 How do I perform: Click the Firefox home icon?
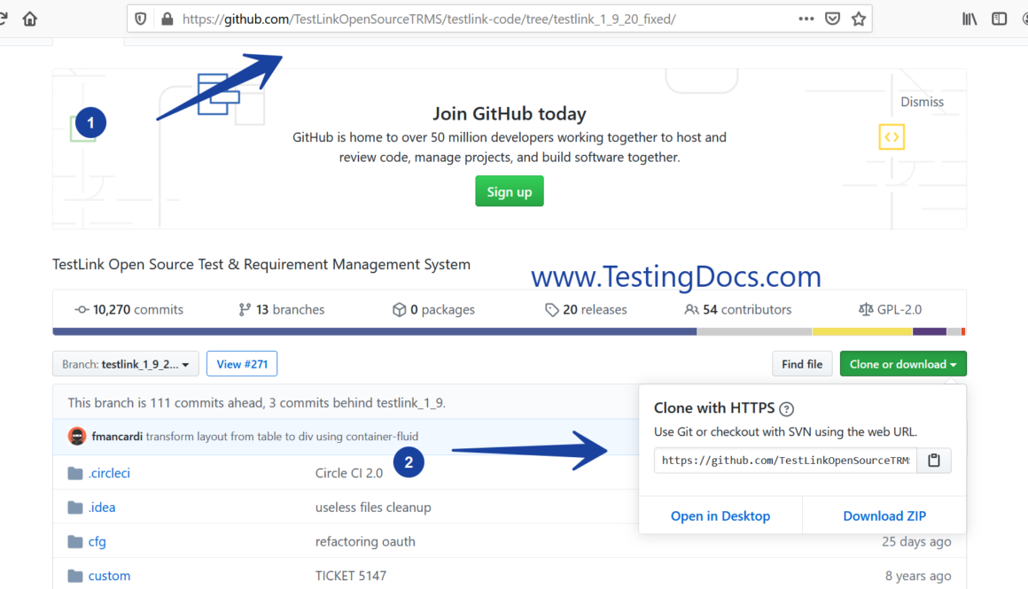[x=30, y=19]
